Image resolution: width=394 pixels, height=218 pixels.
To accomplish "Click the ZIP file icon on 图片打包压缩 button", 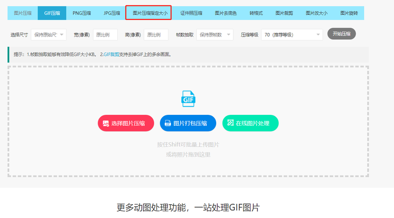I will pos(167,123).
